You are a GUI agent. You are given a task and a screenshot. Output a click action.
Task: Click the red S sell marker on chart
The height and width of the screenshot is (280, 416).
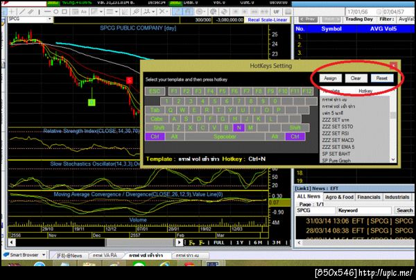(x=129, y=80)
